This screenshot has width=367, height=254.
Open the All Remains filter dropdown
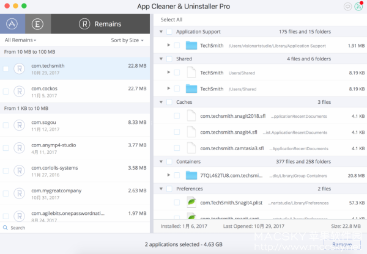point(20,40)
